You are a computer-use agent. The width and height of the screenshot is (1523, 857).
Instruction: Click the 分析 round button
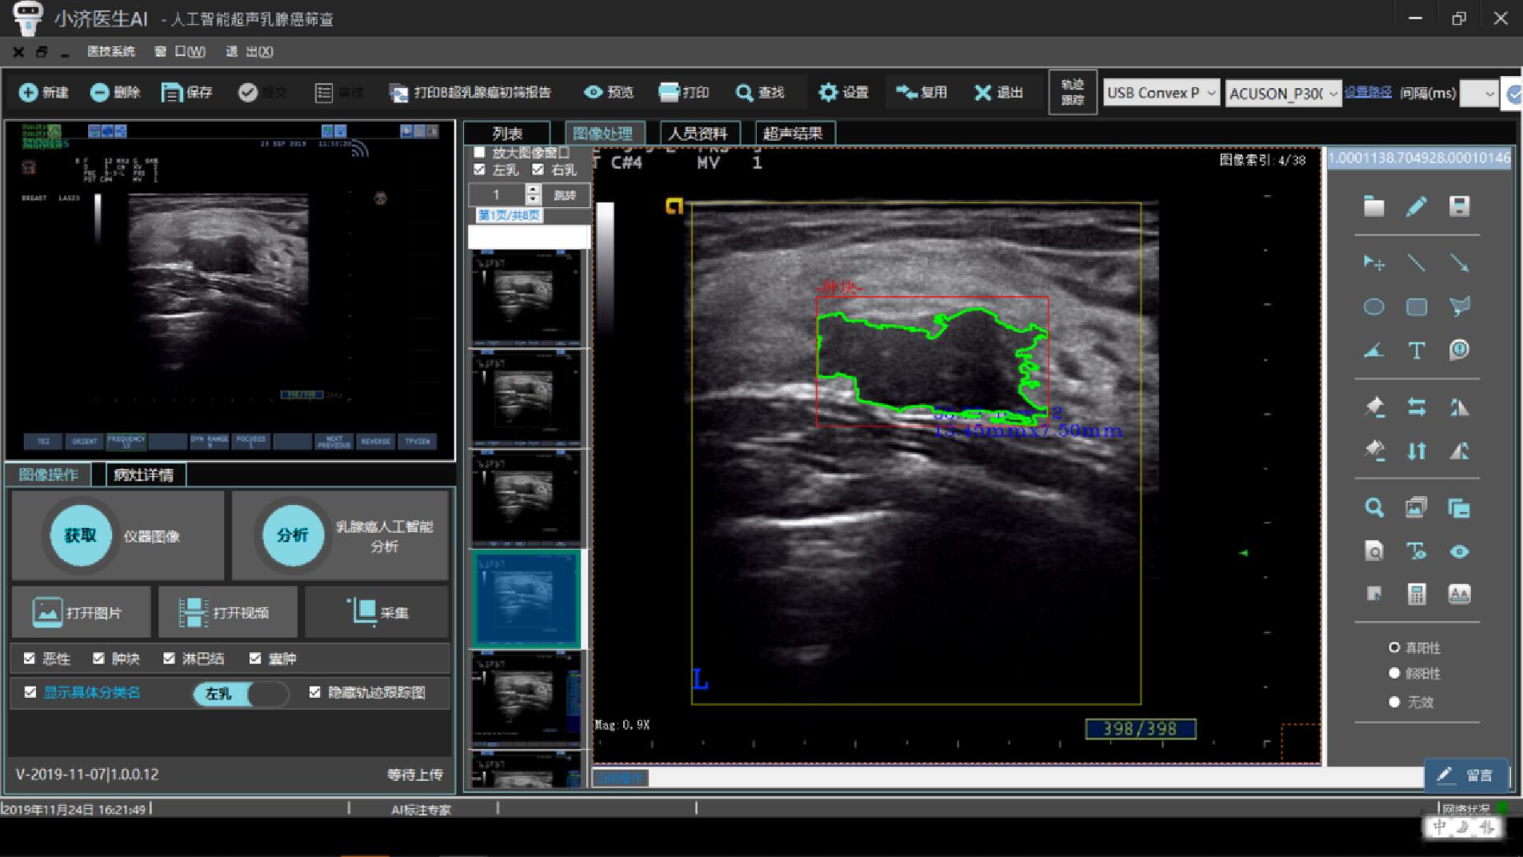coord(293,535)
